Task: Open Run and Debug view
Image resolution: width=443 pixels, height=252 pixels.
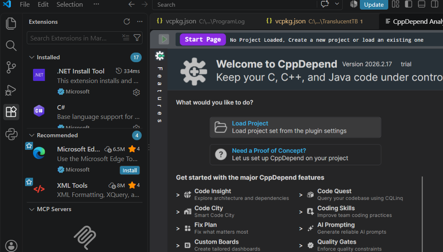Action: tap(11, 90)
